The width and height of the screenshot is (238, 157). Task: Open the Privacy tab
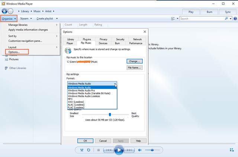click(103, 39)
